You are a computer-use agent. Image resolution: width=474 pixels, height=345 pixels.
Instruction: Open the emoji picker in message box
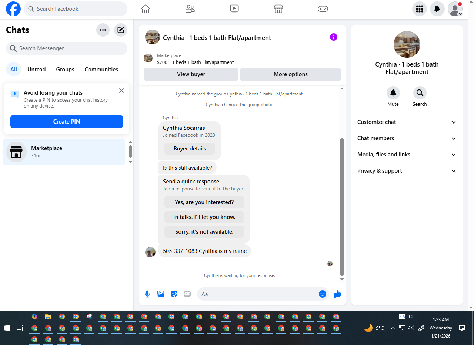323,294
